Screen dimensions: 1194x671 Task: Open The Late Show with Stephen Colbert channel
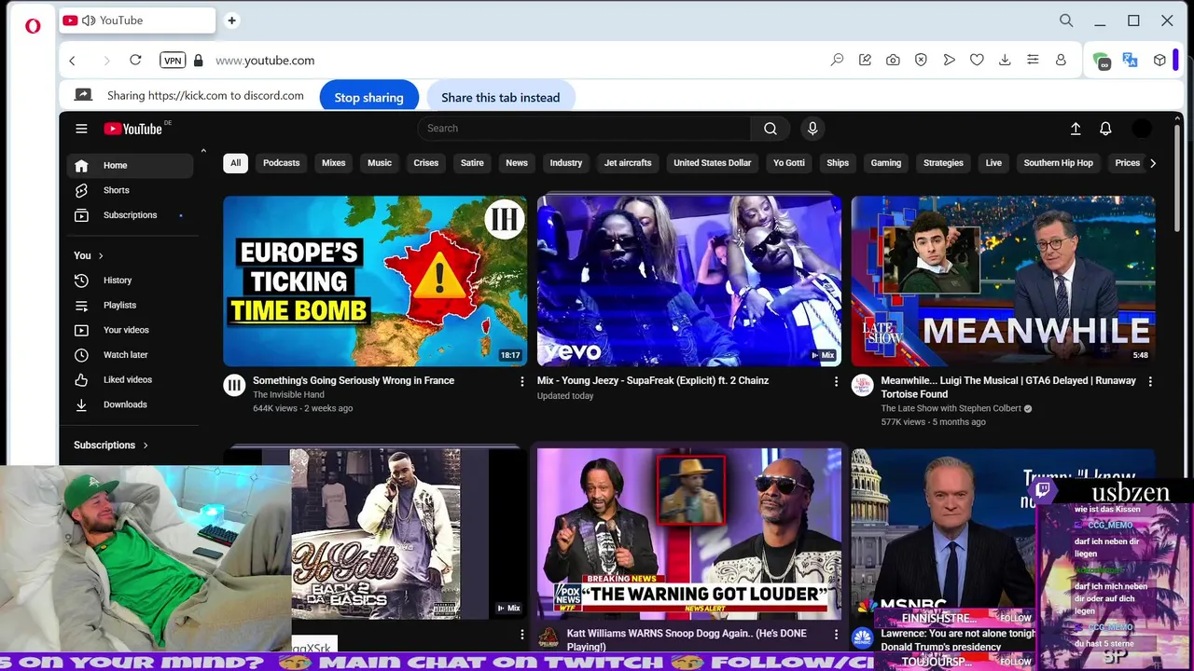pos(951,408)
